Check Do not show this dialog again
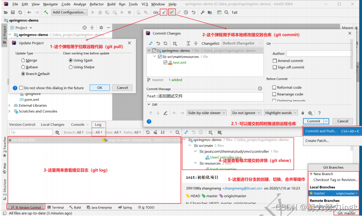Screen dimensions: 362x216 pyautogui.click(x=21, y=88)
